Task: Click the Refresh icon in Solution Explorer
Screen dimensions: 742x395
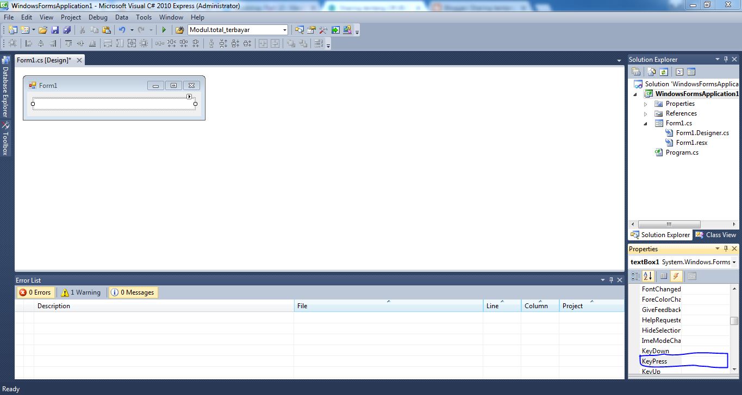Action: pos(664,71)
